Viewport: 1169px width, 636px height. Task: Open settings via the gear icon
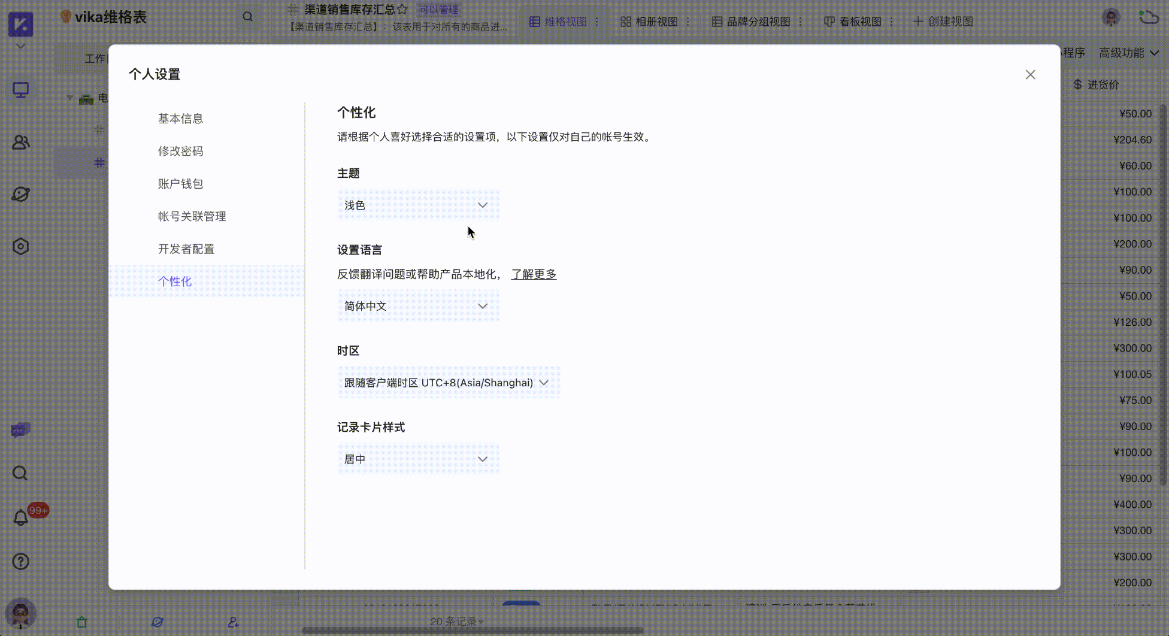(20, 246)
